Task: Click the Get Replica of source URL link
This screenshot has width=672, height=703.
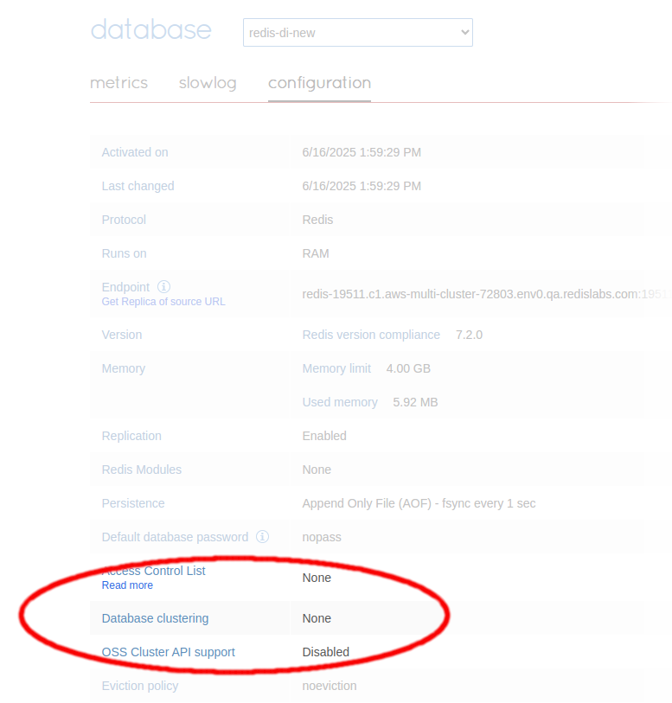Action: click(163, 302)
